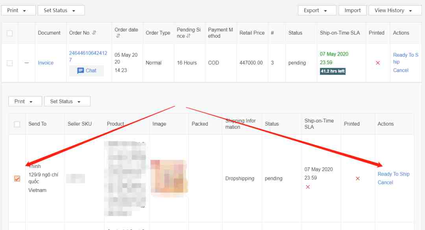Click the Chat button under order number
This screenshot has width=425, height=230.
click(87, 70)
